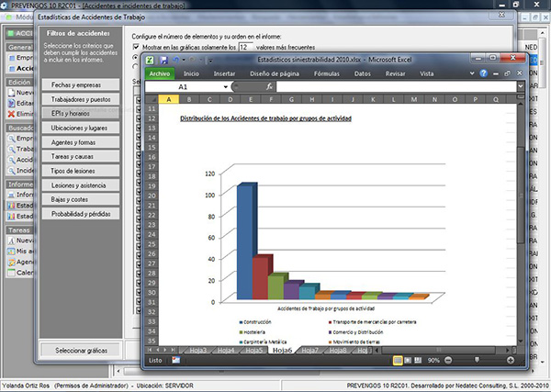The image size is (551, 392).
Task: Open the Incidentes search magnifier under Buscadores
Action: click(12, 171)
